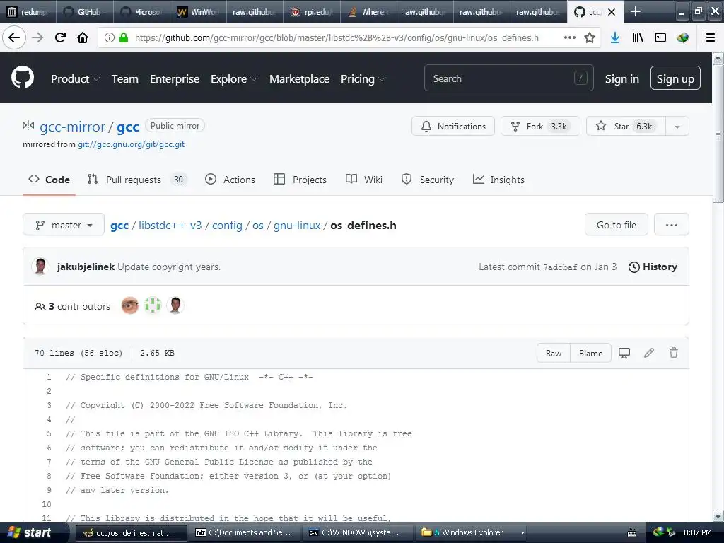The height and width of the screenshot is (543, 724).
Task: Select the Code tab
Action: [49, 180]
